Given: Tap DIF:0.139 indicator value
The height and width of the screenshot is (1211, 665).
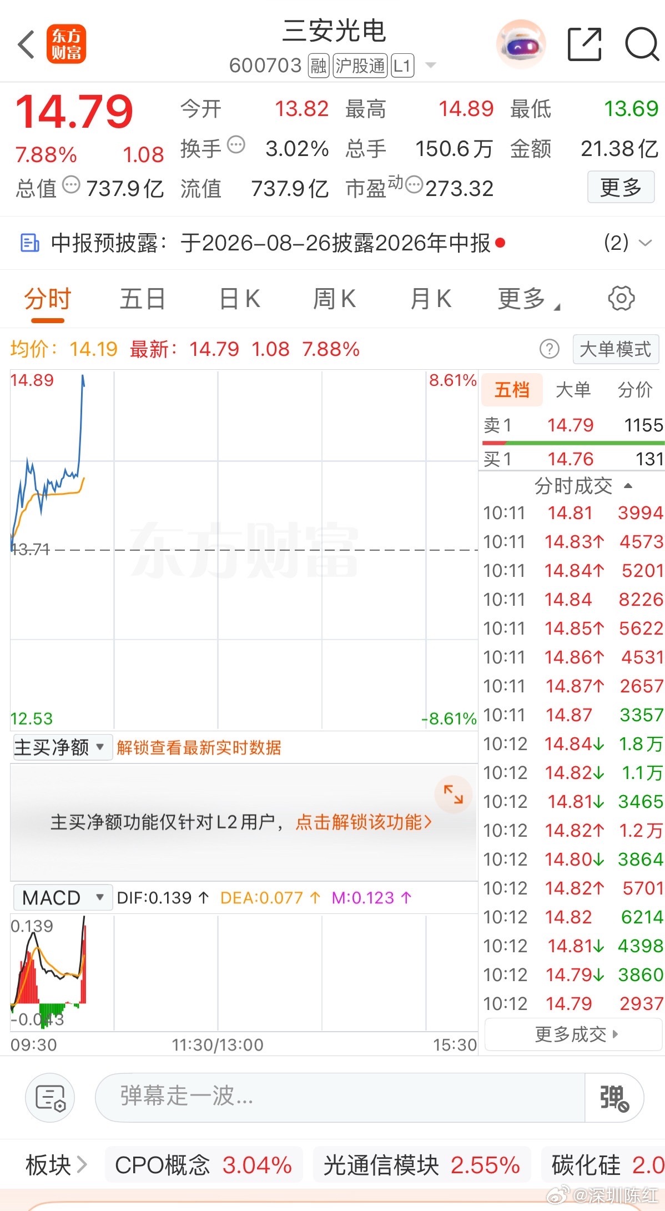Looking at the screenshot, I should [163, 898].
